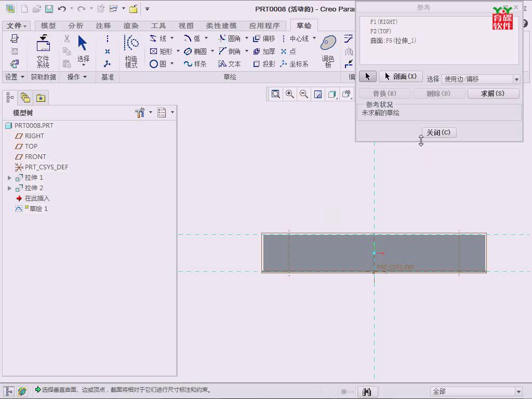
Task: Select F1(RIGHT) in the references list
Action: tap(384, 22)
